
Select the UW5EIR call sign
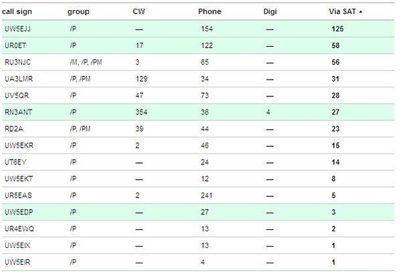point(17,262)
